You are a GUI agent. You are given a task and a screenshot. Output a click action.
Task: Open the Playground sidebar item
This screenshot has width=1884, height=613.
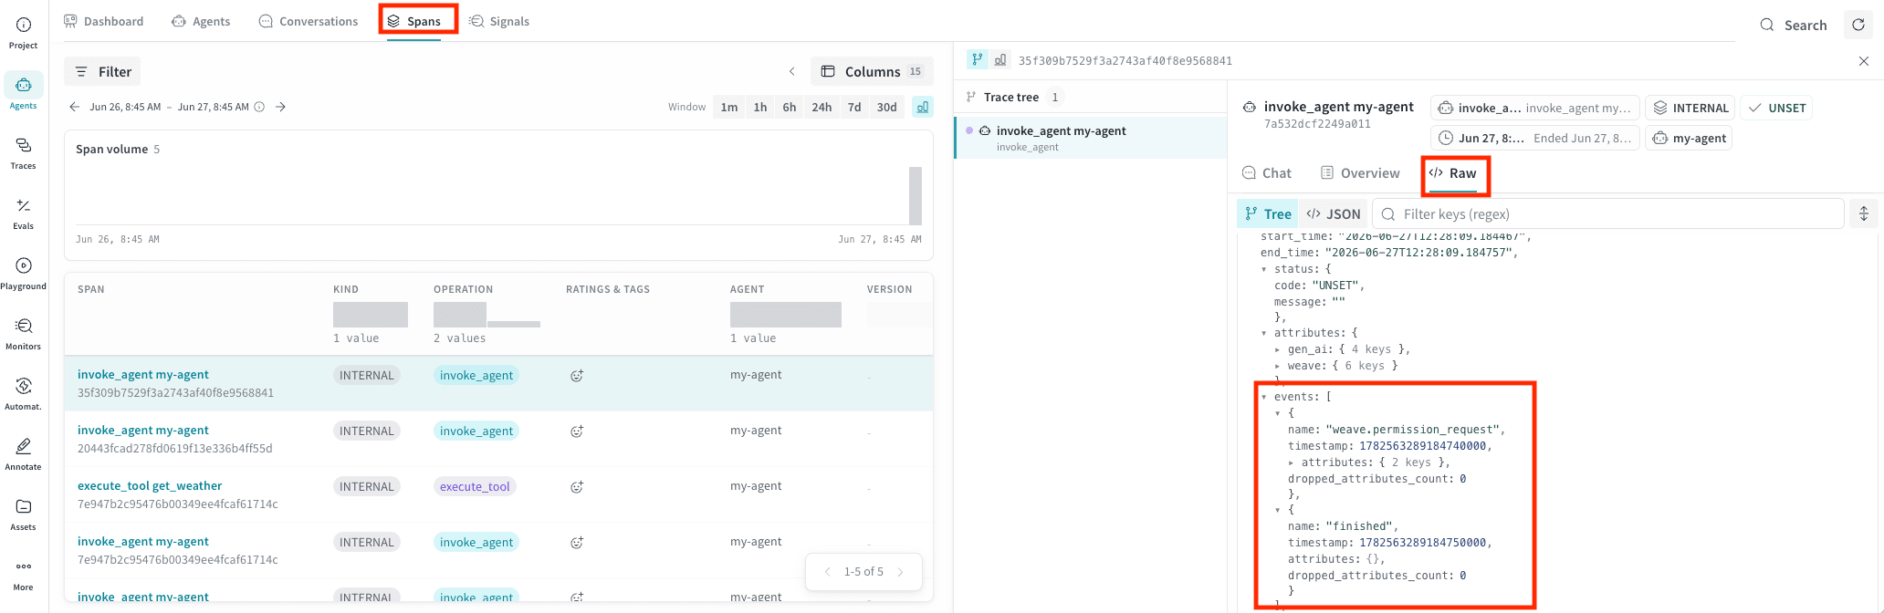[x=24, y=274]
